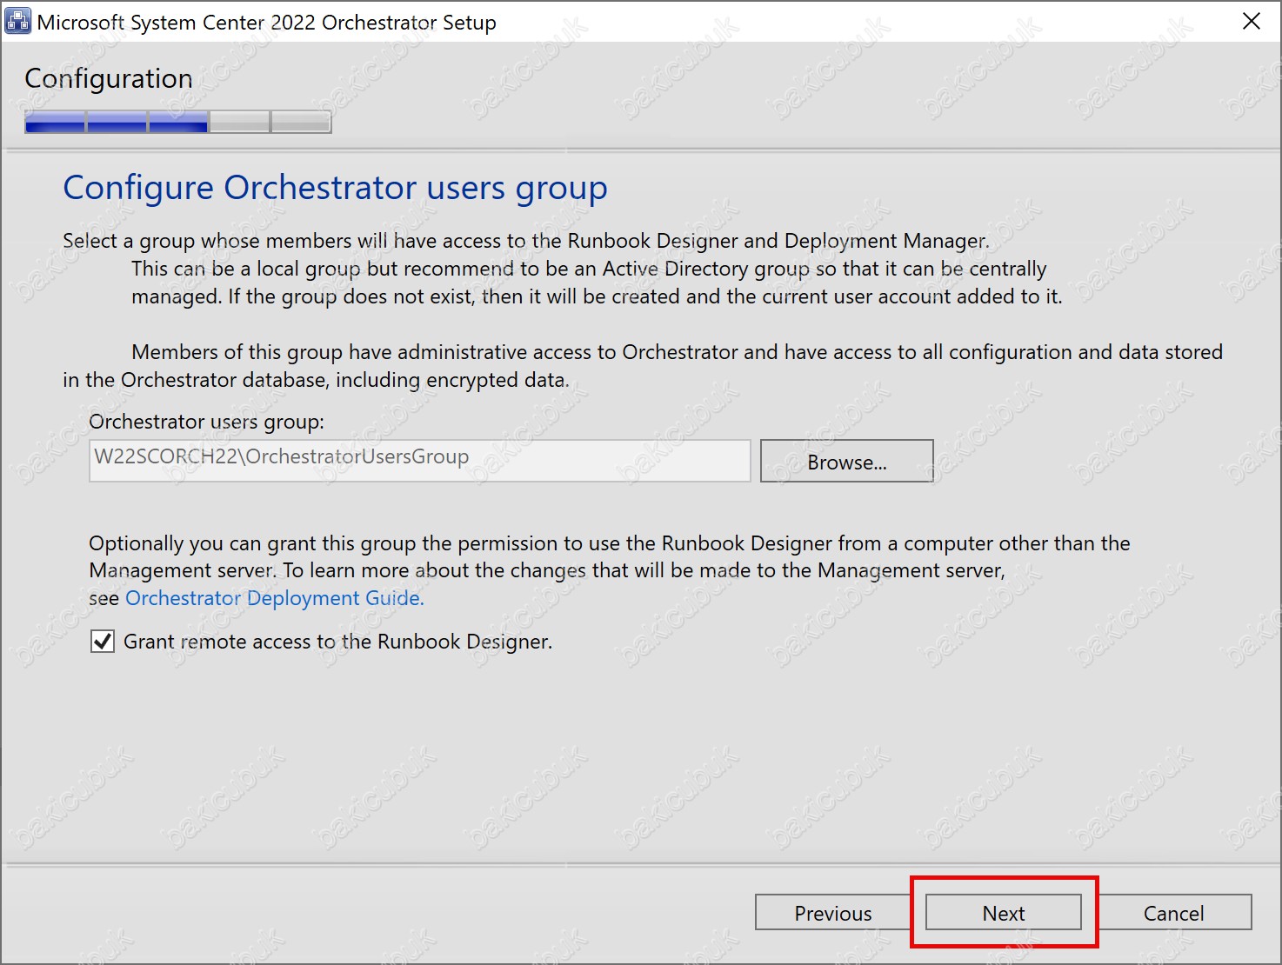The width and height of the screenshot is (1282, 965).
Task: Close the Orchestrator Setup window
Action: tap(1251, 21)
